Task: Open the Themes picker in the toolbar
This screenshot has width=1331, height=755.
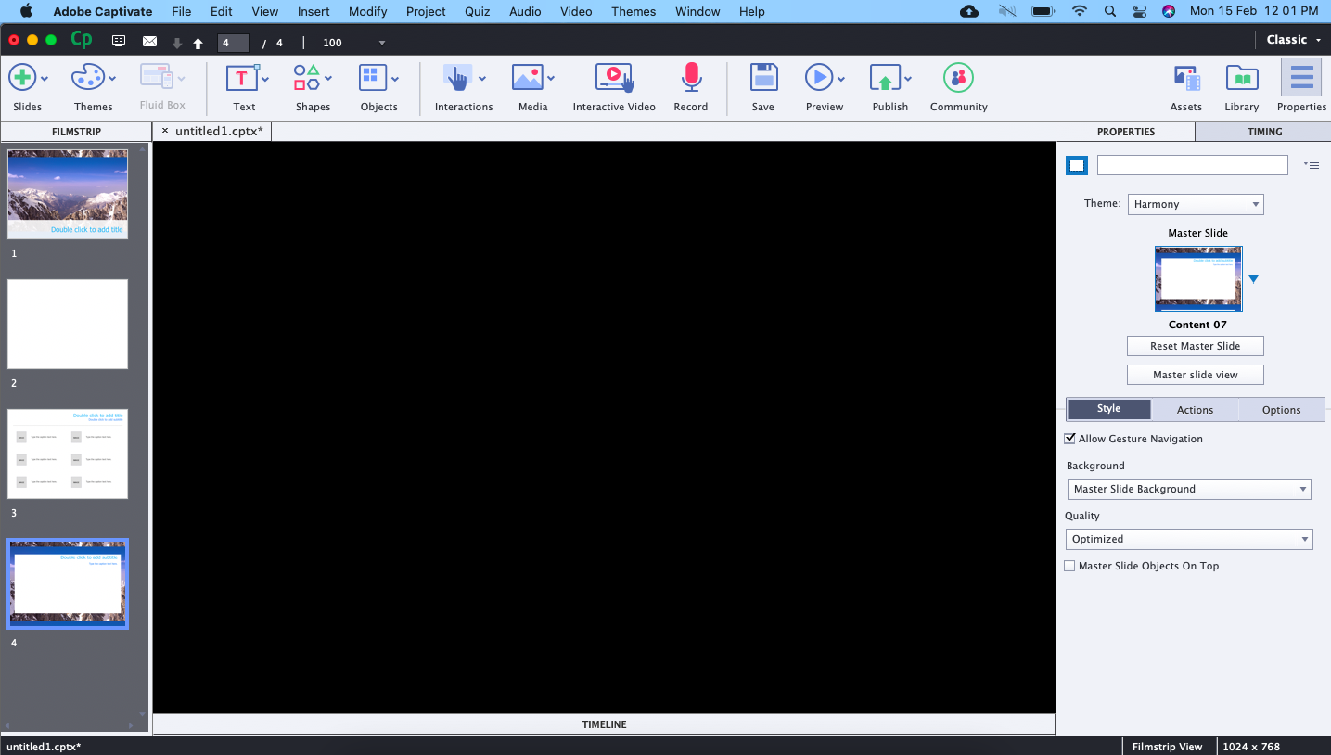Action: (x=93, y=87)
